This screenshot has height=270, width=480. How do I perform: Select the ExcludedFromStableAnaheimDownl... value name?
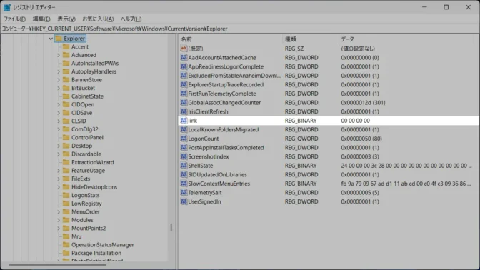coord(234,76)
